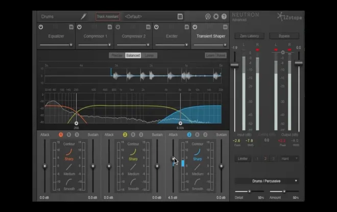The height and width of the screenshot is (212, 337).
Task: Click the Reset button
Action: 221,56
